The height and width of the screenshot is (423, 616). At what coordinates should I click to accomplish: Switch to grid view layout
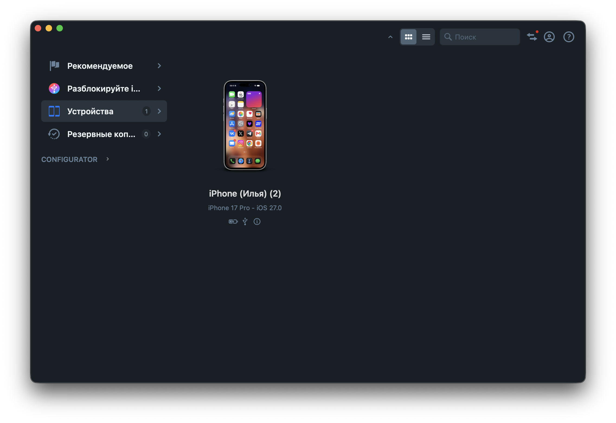(x=408, y=37)
